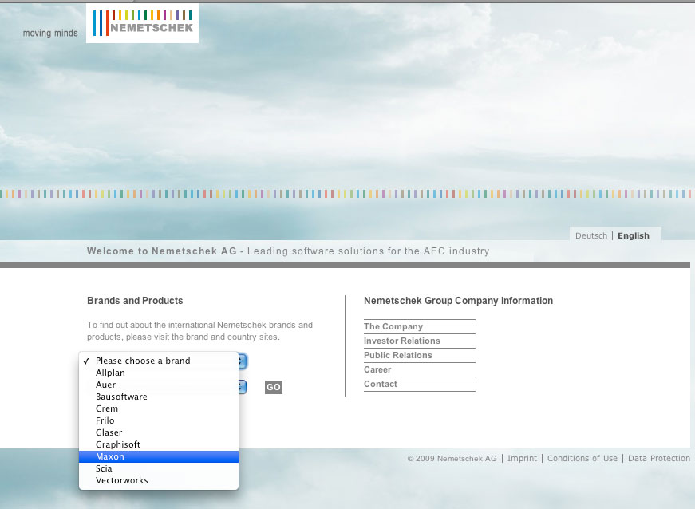
Task: Click the '© 2009 Nemetschek AG' copyright text
Action: (452, 458)
